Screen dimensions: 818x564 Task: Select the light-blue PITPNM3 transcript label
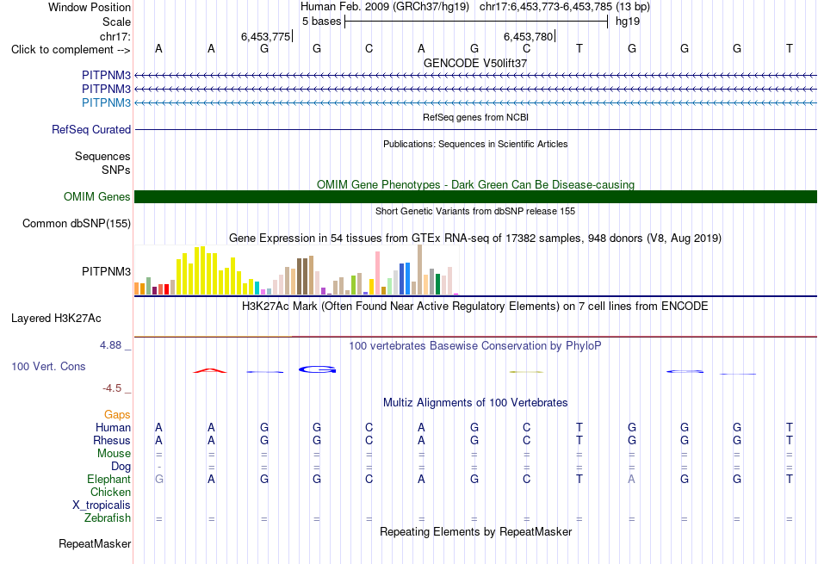point(107,102)
